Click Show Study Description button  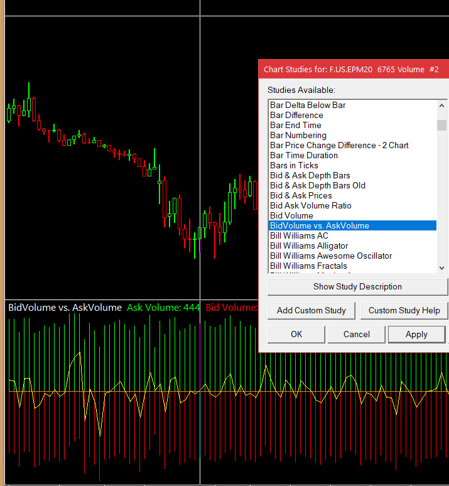[x=357, y=287]
